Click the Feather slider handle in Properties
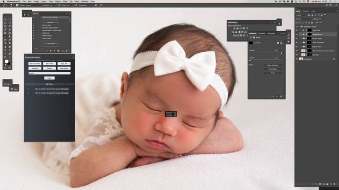 250,61
